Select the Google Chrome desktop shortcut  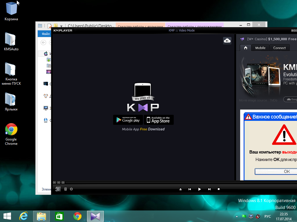point(11,134)
